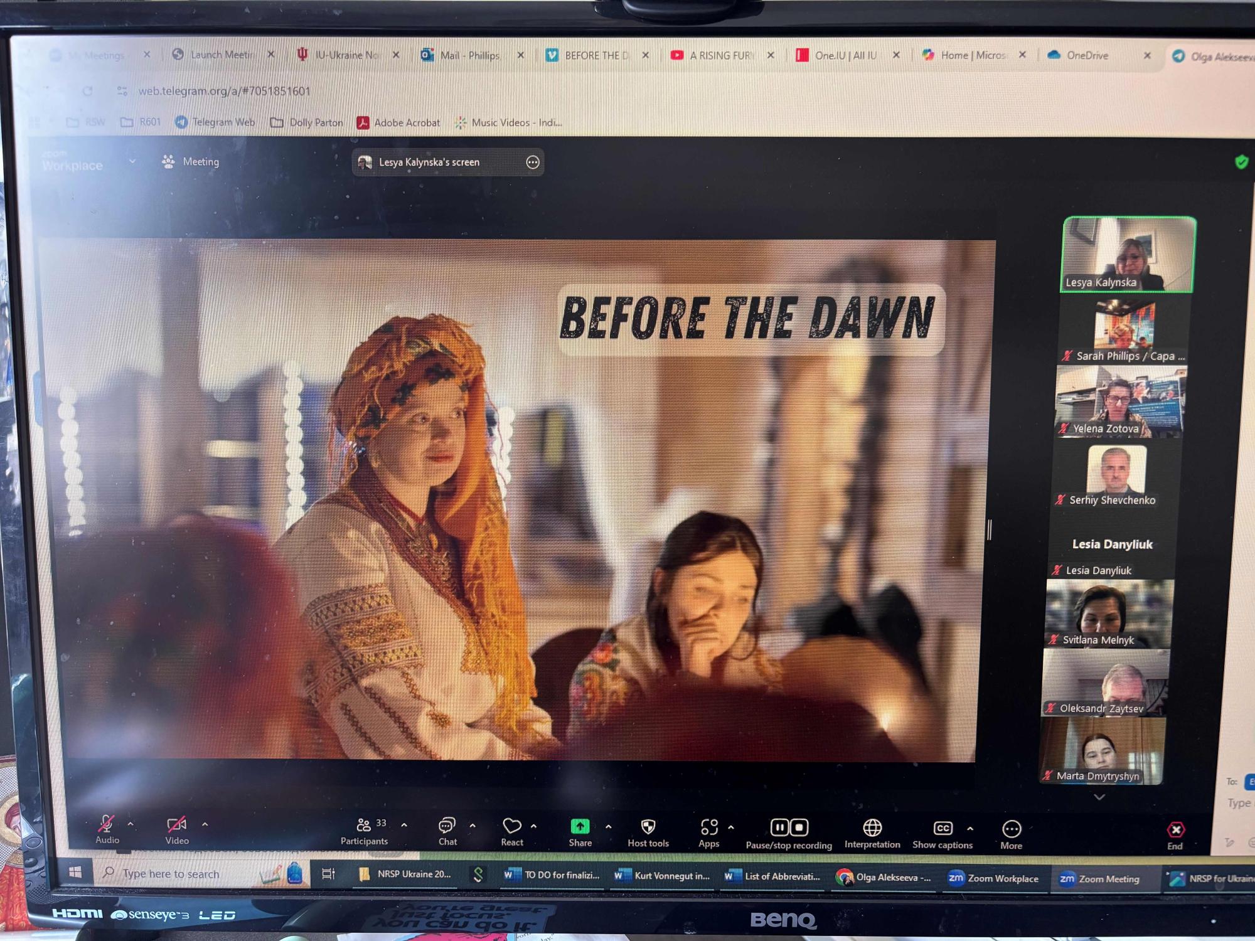This screenshot has height=941, width=1255.
Task: Pause the recording
Action: click(x=779, y=827)
